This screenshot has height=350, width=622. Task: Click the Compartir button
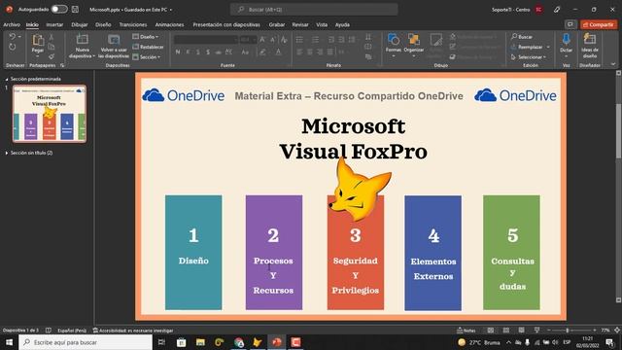pos(599,24)
